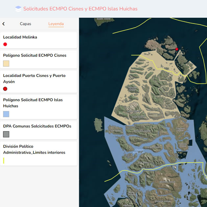Click the Polígono Solicitud ECMPO Cisnes legend label
The image size is (207, 207).
click(x=34, y=55)
